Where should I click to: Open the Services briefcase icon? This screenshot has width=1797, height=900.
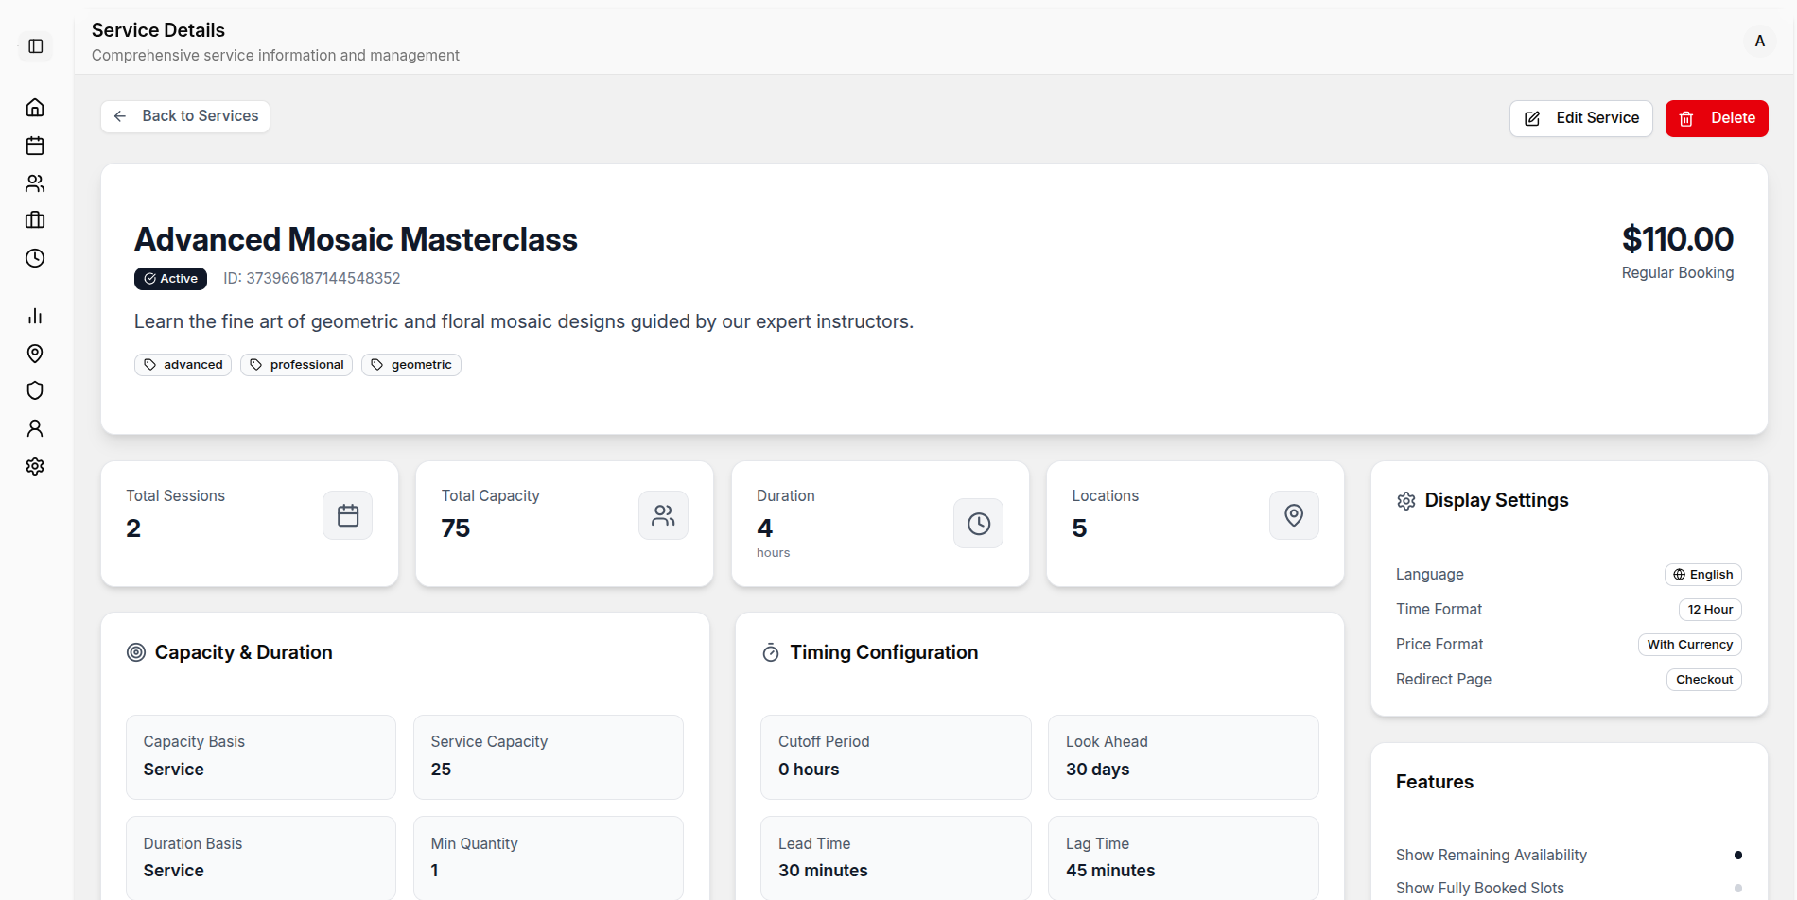[35, 220]
